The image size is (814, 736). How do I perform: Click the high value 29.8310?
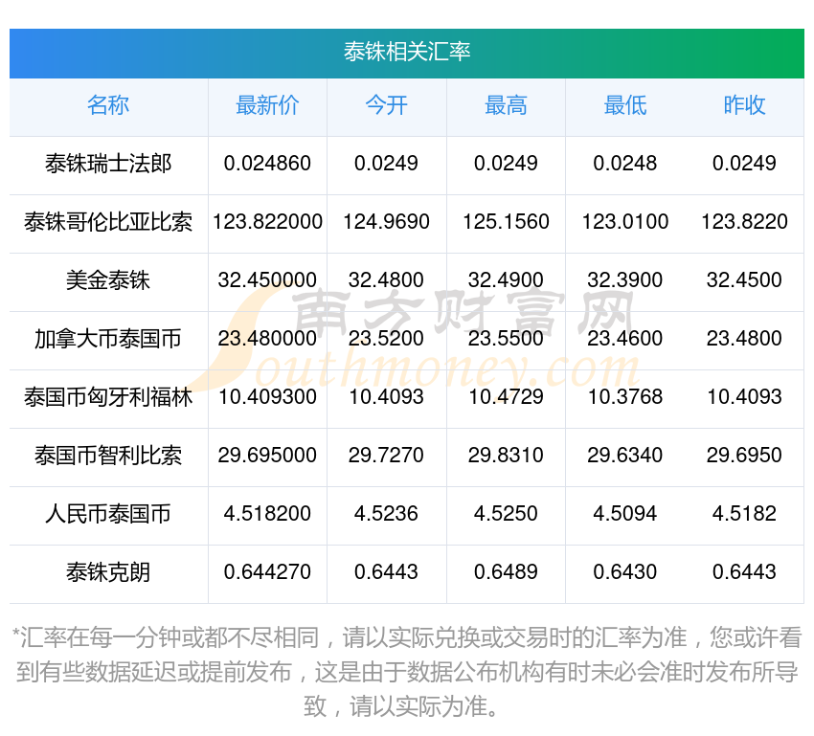[x=506, y=456]
